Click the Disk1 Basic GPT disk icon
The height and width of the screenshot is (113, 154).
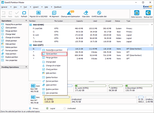click(x=33, y=97)
